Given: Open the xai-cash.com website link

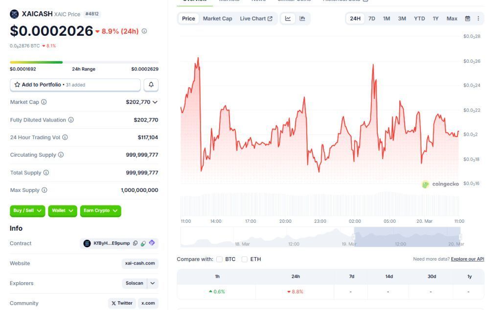Looking at the screenshot, I should tap(140, 263).
